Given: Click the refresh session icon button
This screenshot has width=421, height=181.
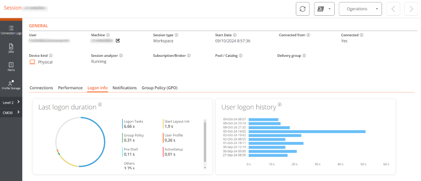Looking at the screenshot, I should coord(303,9).
